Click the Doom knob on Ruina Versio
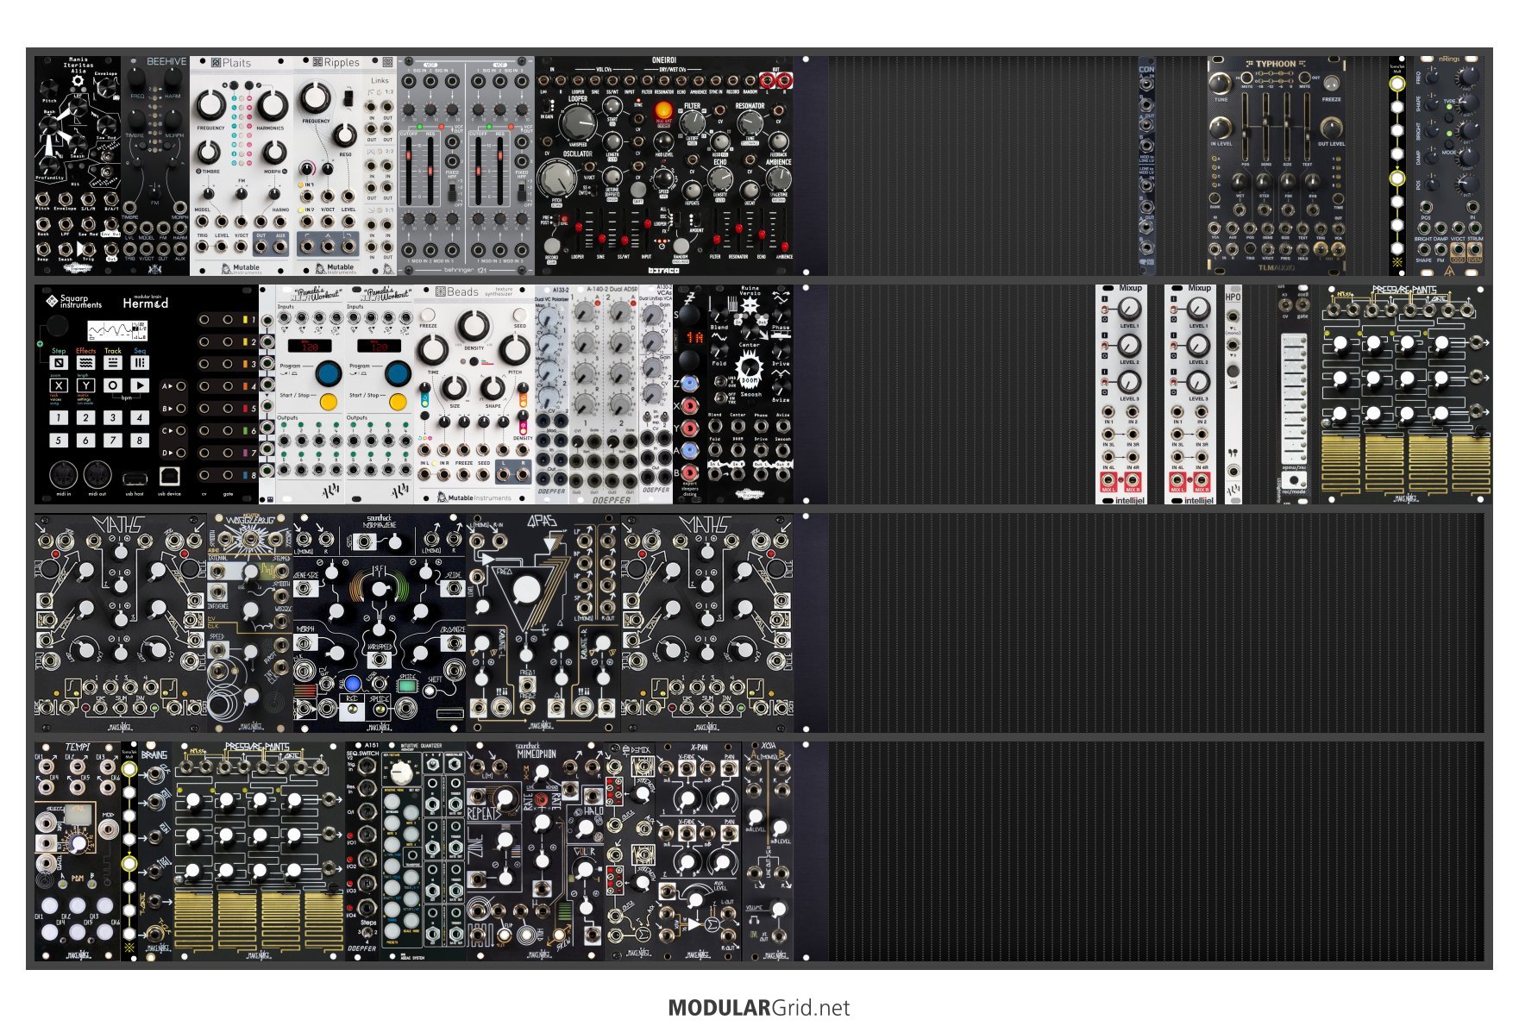This screenshot has height=1026, width=1519. (x=750, y=369)
